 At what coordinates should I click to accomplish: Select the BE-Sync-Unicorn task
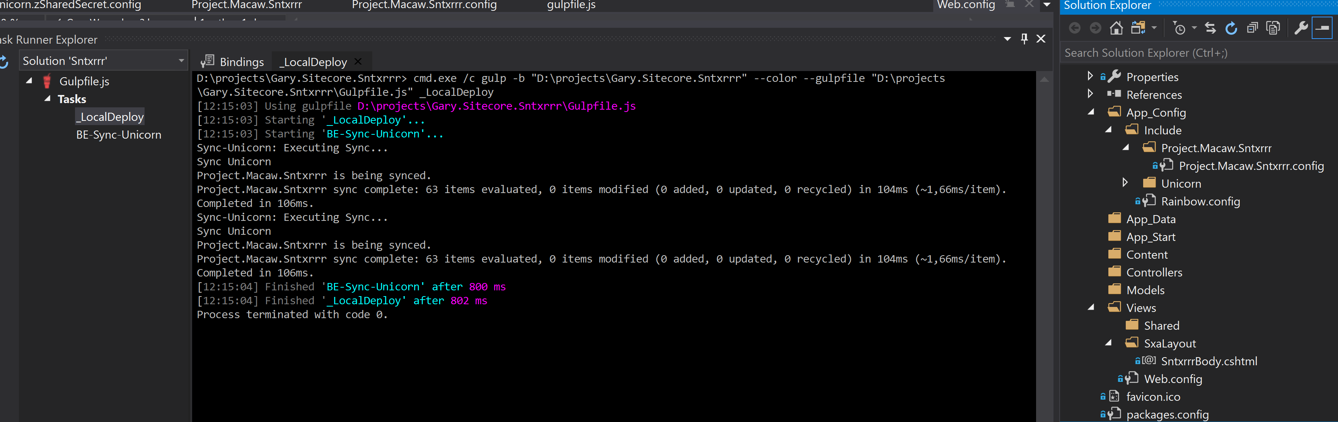click(118, 135)
